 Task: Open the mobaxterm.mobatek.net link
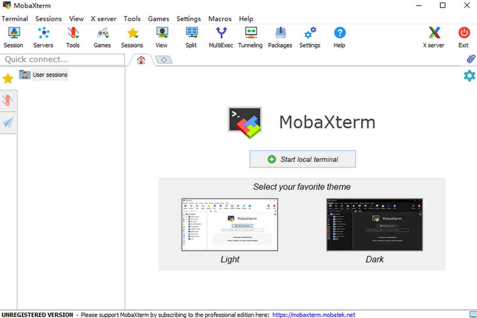coord(314,315)
